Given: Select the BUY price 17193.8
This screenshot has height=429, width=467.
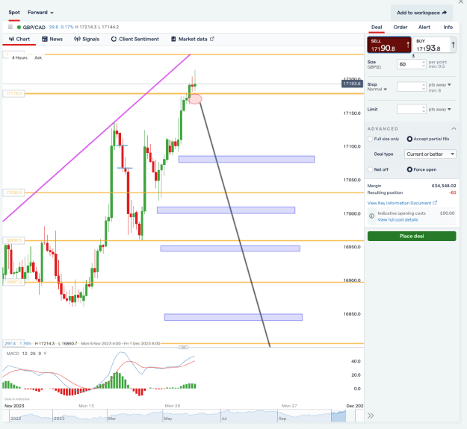Looking at the screenshot, I should tap(435, 45).
